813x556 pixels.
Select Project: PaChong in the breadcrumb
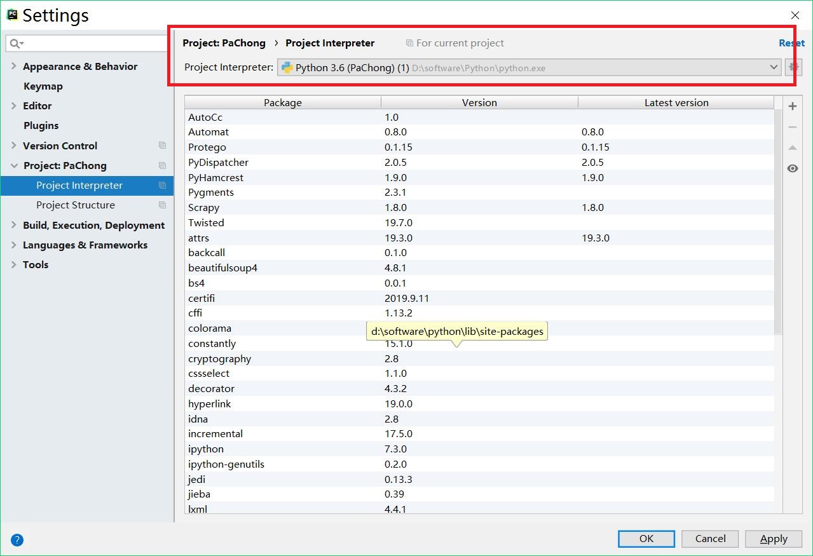point(224,43)
